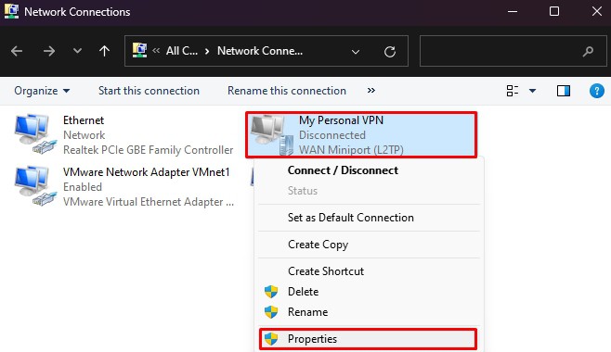Go back with the Back arrow
The width and height of the screenshot is (611, 352).
pos(17,51)
